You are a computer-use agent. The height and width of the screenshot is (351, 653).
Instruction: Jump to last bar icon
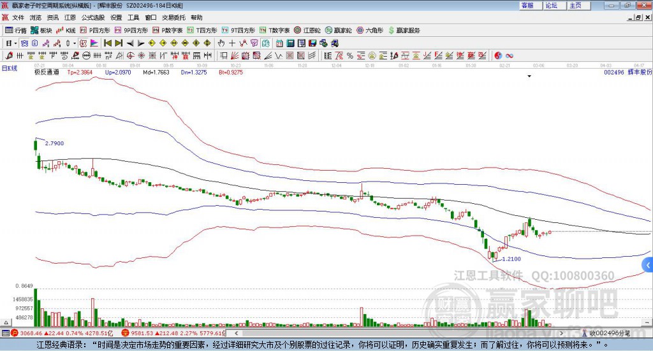pos(119,43)
